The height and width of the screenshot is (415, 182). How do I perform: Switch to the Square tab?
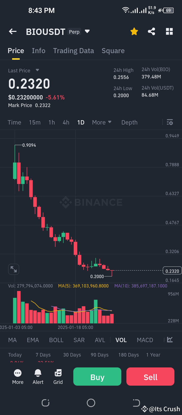(x=113, y=51)
